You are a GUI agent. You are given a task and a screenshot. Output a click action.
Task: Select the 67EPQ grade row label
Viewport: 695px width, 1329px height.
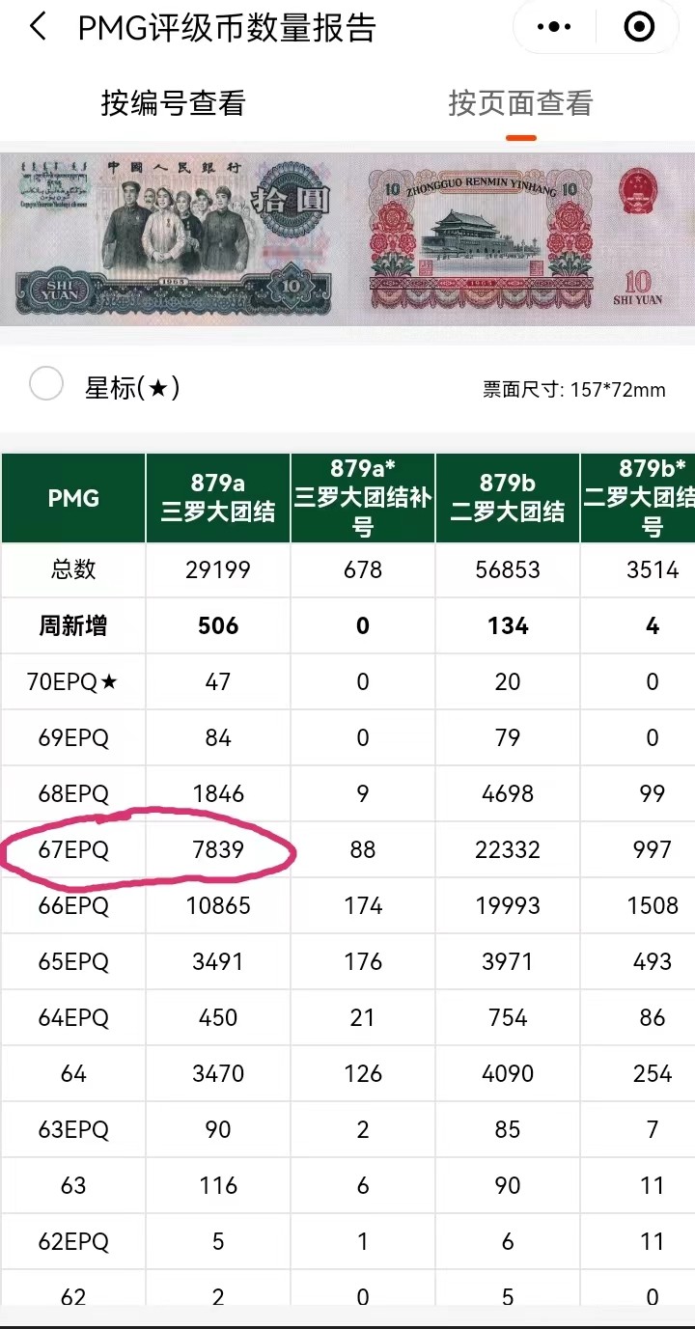click(73, 849)
